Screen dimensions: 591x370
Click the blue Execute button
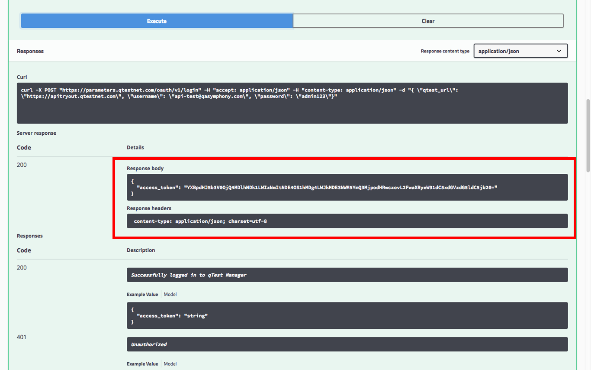click(x=157, y=21)
